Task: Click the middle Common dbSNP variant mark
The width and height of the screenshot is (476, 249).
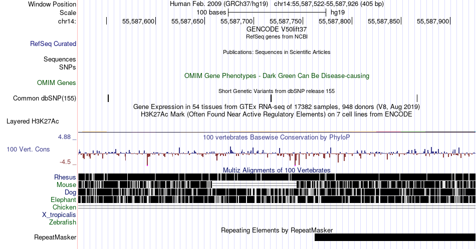Action: tap(271, 98)
